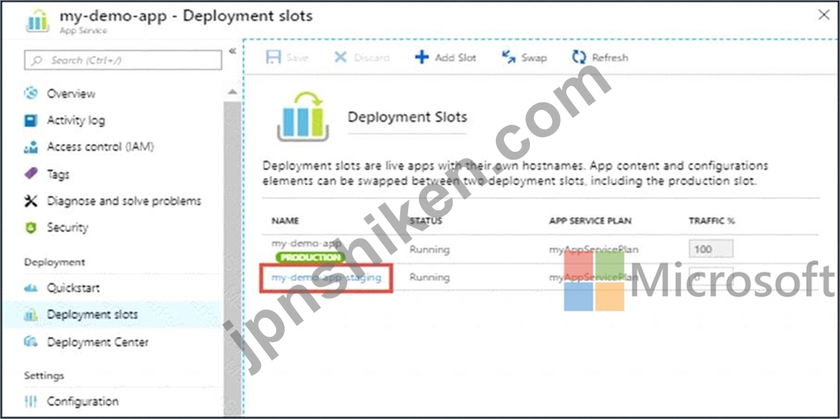Click the Running status in the staging row
This screenshot has width=840, height=419.
tap(429, 277)
